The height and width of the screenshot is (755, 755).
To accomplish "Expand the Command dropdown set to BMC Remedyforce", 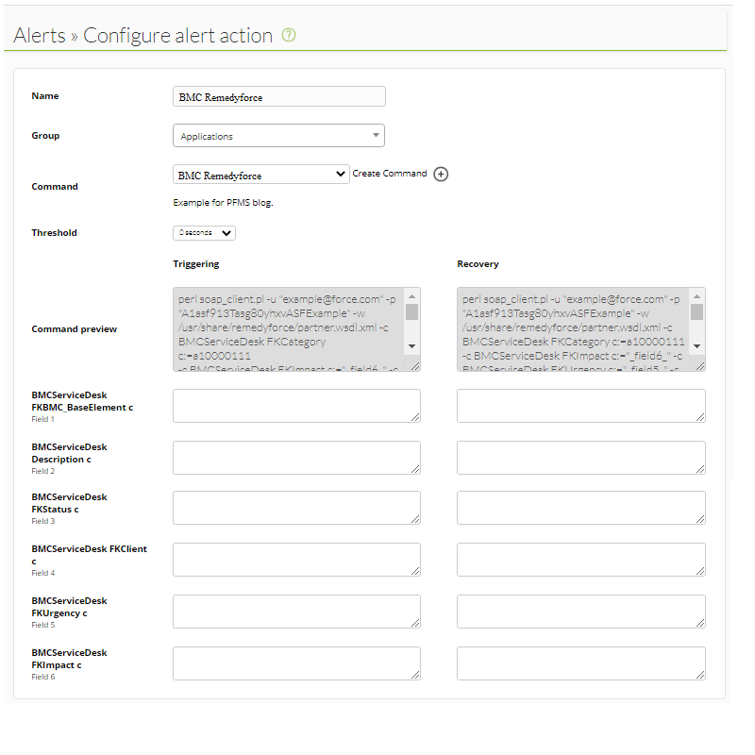I will (x=261, y=175).
